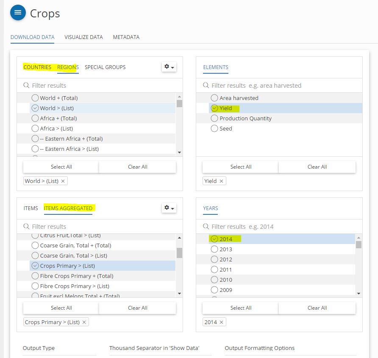Viewport: 378px width, 358px height.
Task: Open the blue hamburger menu icon
Action: pos(18,13)
